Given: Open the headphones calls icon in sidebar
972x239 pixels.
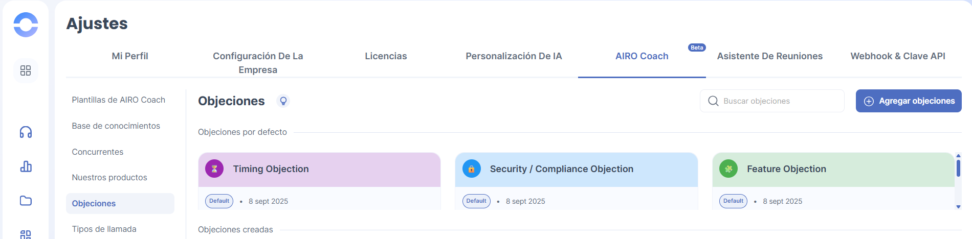Looking at the screenshot, I should (26, 132).
